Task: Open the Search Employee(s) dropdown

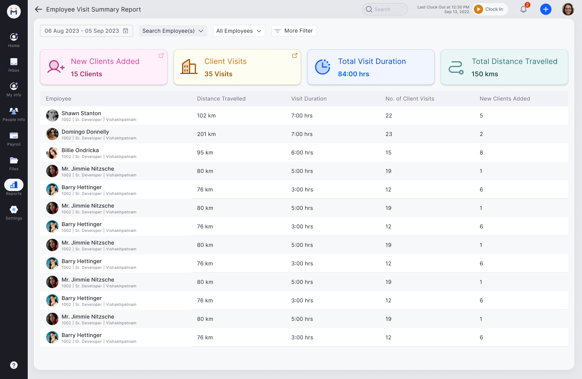Action: (x=173, y=31)
